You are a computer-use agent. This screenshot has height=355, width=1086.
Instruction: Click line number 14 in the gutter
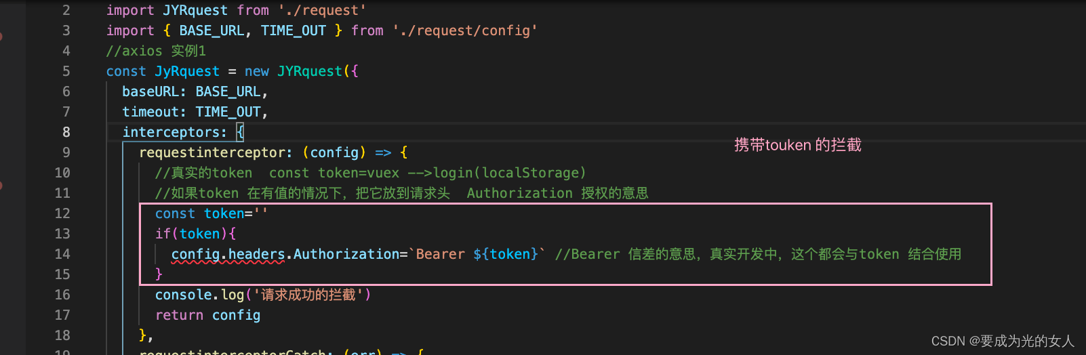[x=62, y=254]
